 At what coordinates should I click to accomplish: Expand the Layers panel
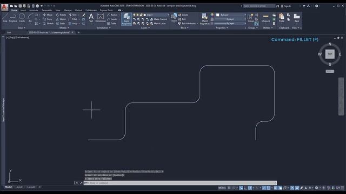145,28
